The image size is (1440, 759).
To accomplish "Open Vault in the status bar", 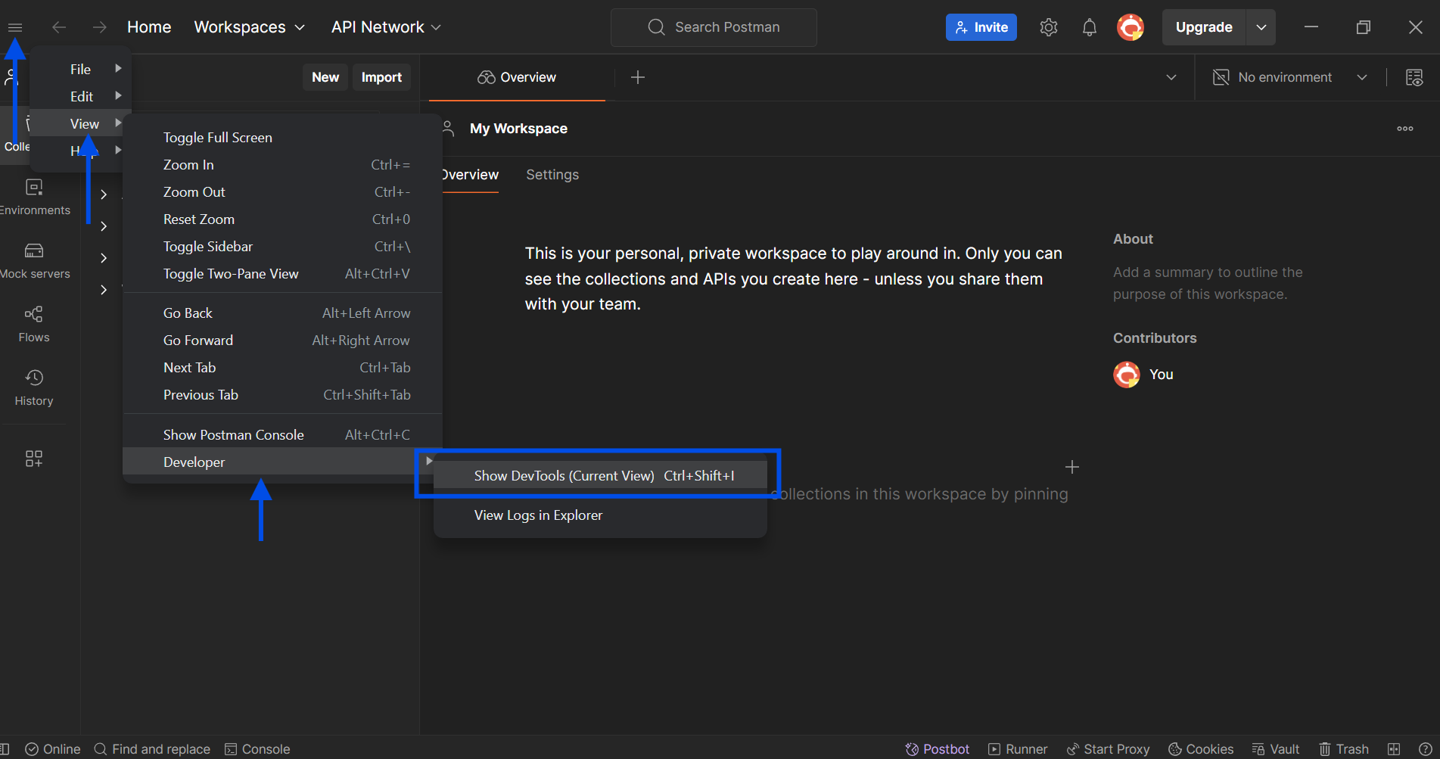I will (x=1276, y=749).
